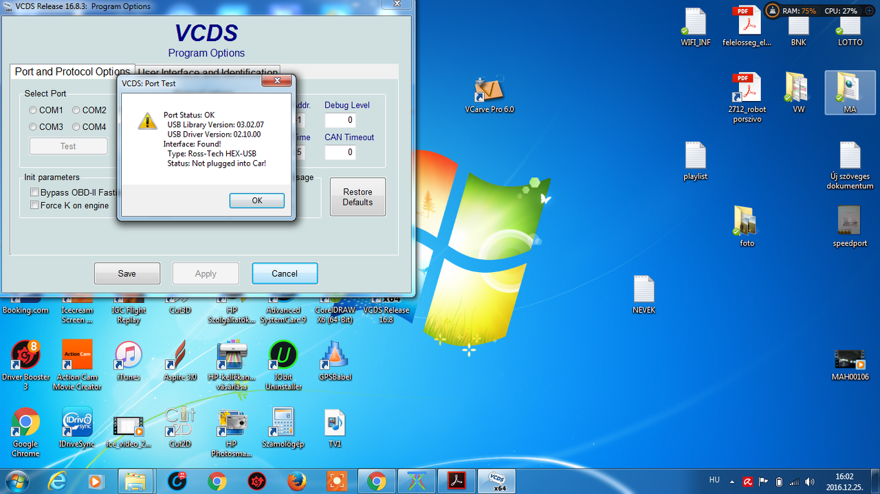Select the IDriveSync desktop icon

[x=77, y=427]
